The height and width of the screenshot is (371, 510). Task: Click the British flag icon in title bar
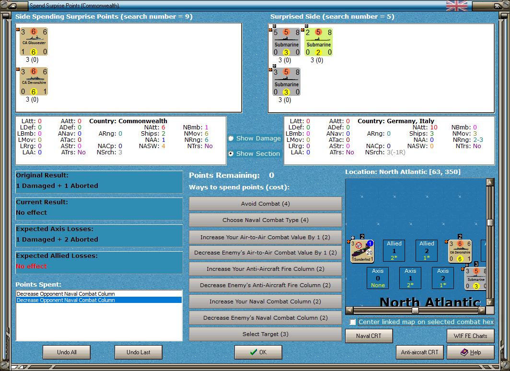coord(457,6)
